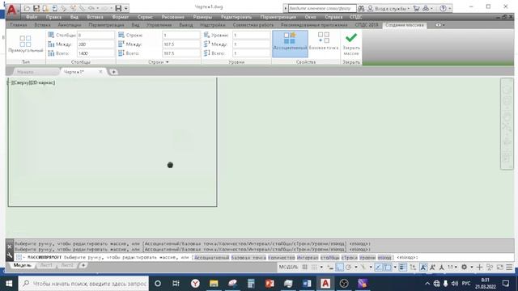Open the Размеры (Dimensions) menu
This screenshot has height=291, width=518.
coord(202,17)
